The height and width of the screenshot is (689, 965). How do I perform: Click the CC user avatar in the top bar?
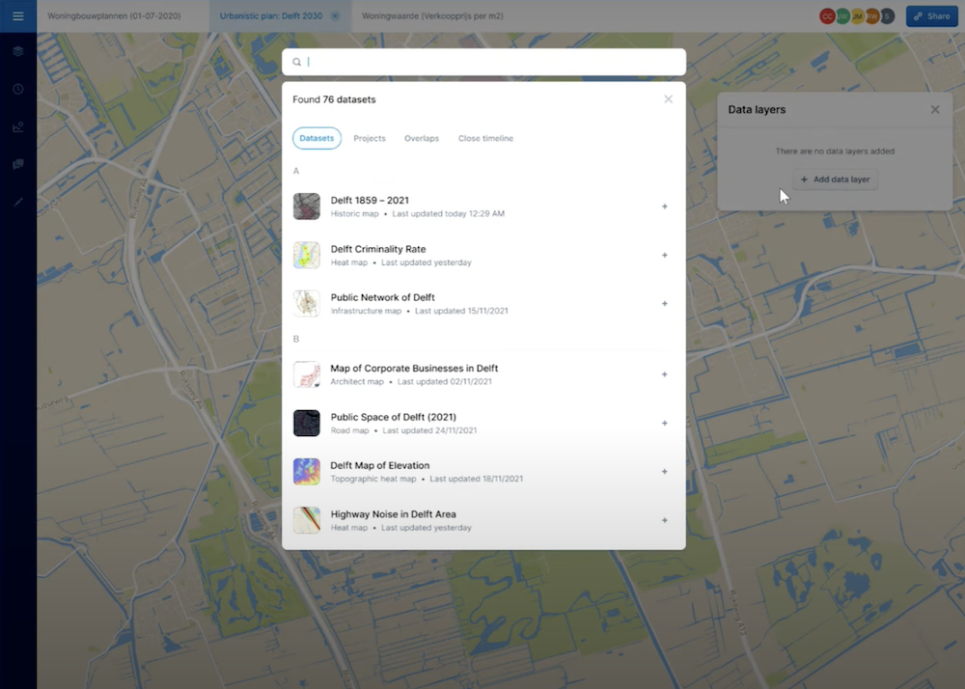827,16
